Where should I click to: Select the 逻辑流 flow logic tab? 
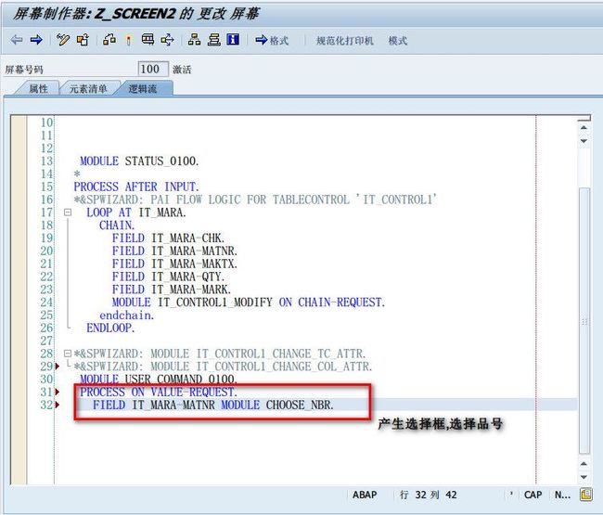143,89
